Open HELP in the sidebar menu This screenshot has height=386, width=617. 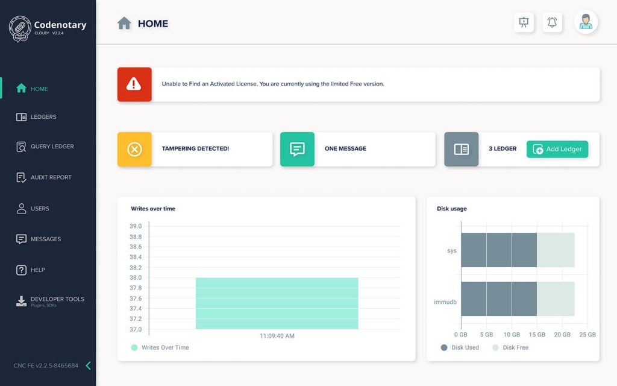[x=38, y=270]
